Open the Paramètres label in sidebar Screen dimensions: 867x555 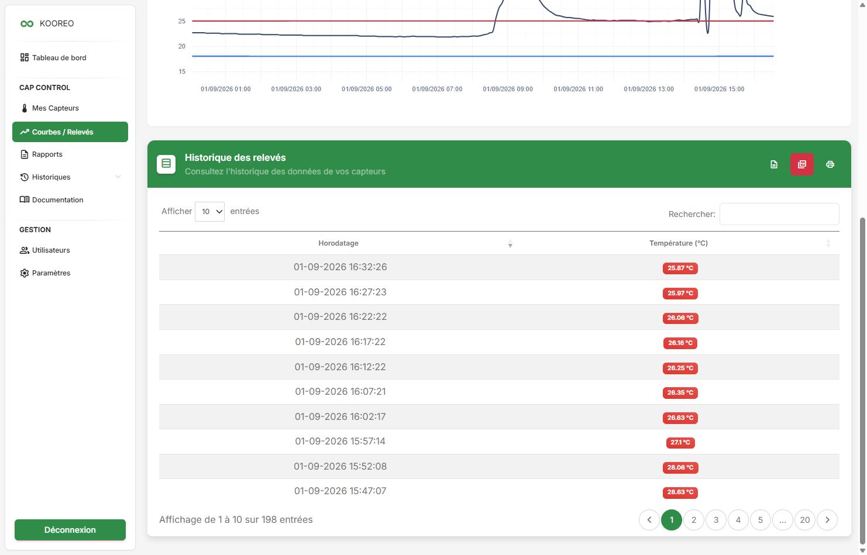51,273
